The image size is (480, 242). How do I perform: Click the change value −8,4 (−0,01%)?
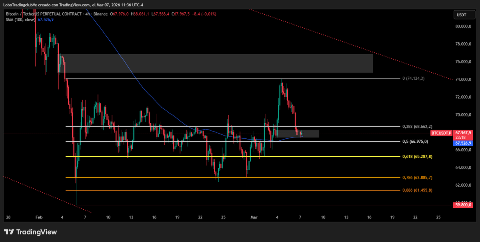click(x=204, y=14)
